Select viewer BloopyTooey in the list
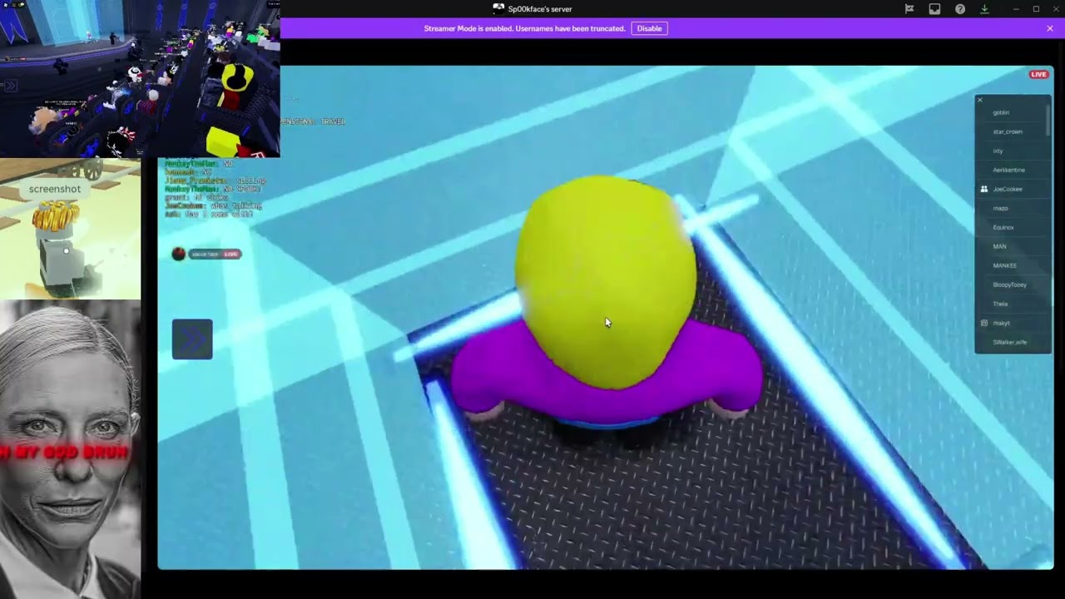 coord(1009,285)
